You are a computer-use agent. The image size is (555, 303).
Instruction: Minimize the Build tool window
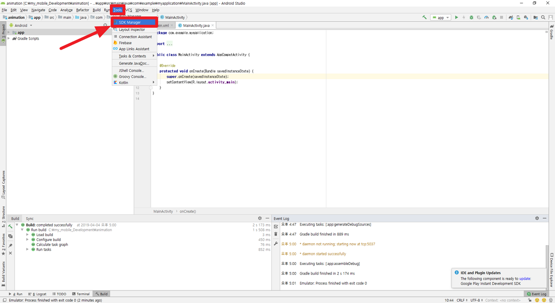click(x=267, y=218)
